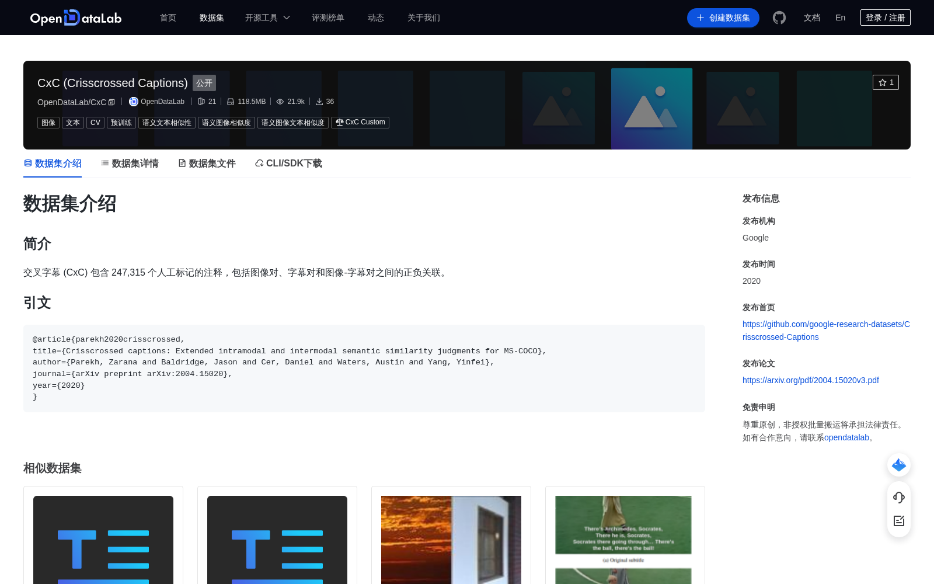The image size is (934, 584).
Task: Switch to the 数据集详情 tab
Action: point(130,164)
